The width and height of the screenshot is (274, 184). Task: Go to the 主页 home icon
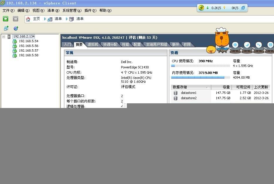click(28, 19)
